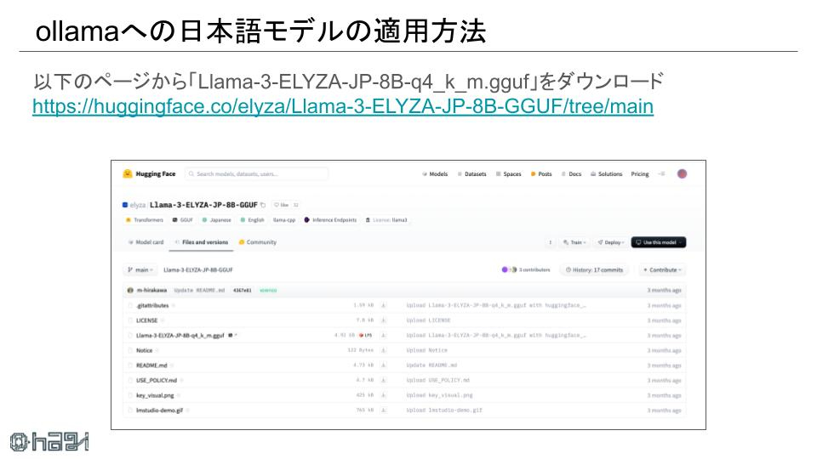Image resolution: width=817 pixels, height=459 pixels.
Task: Open the Solutions menu
Action: pyautogui.click(x=607, y=173)
